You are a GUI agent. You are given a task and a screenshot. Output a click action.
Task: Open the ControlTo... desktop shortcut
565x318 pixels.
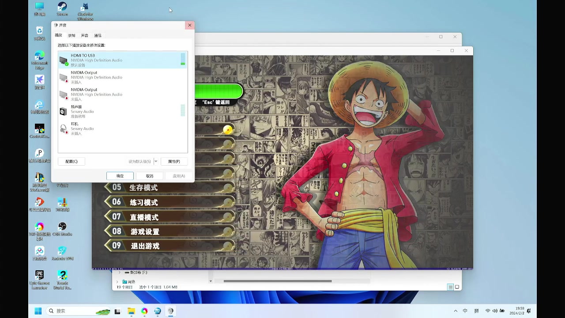pyautogui.click(x=39, y=131)
